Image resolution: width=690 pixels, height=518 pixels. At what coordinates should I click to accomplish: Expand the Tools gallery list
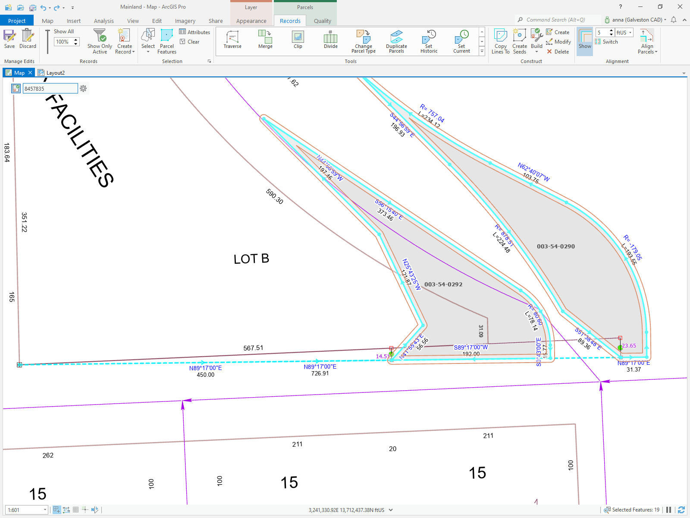point(482,51)
